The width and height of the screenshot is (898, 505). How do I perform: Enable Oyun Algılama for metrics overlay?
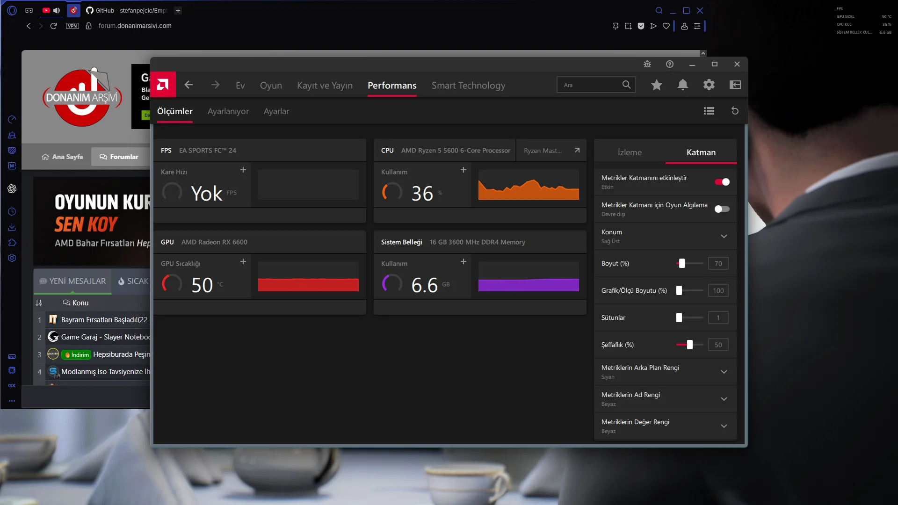click(x=722, y=209)
